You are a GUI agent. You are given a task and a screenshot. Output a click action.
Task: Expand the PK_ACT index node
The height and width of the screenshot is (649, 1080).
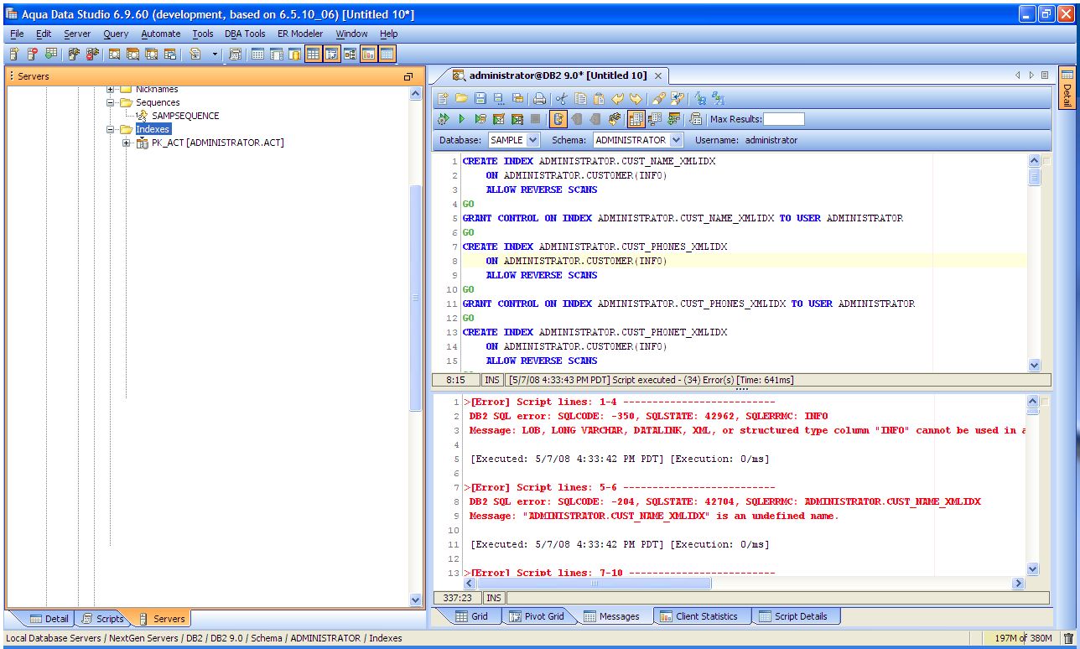pyautogui.click(x=127, y=143)
